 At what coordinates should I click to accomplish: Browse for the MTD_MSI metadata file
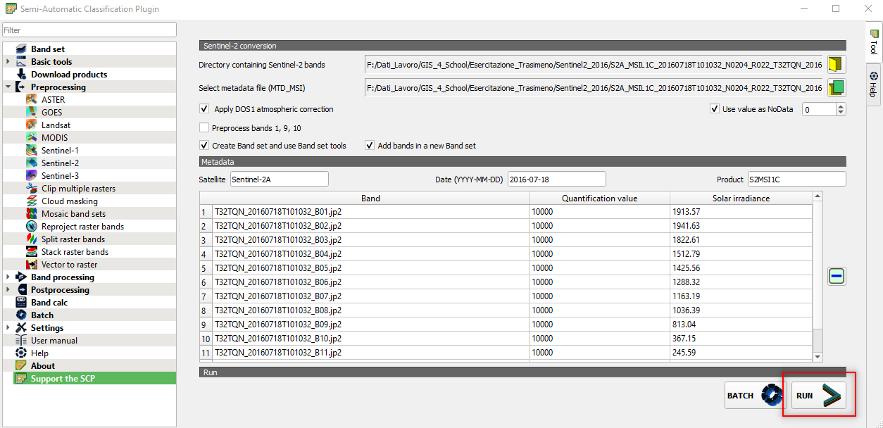[837, 88]
